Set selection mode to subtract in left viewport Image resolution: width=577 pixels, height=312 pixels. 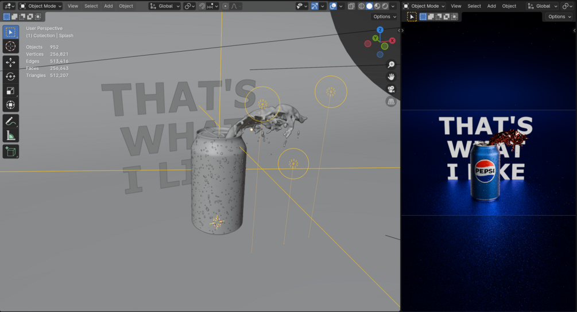(x=22, y=17)
